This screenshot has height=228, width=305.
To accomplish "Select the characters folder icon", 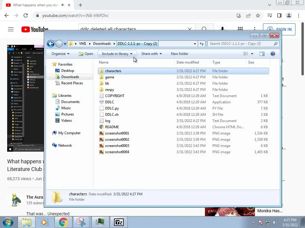I will click(101, 71).
